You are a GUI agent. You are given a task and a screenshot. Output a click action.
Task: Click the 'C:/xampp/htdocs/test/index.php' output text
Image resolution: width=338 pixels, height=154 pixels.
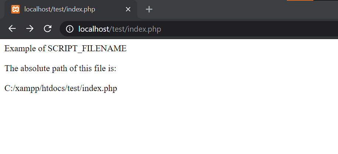61,88
